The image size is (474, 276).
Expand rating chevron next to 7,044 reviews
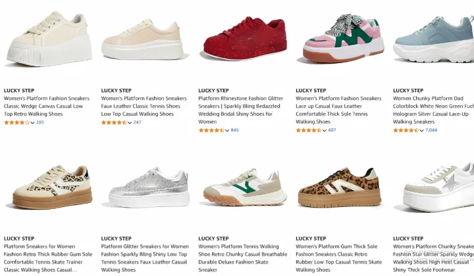pyautogui.click(x=421, y=130)
